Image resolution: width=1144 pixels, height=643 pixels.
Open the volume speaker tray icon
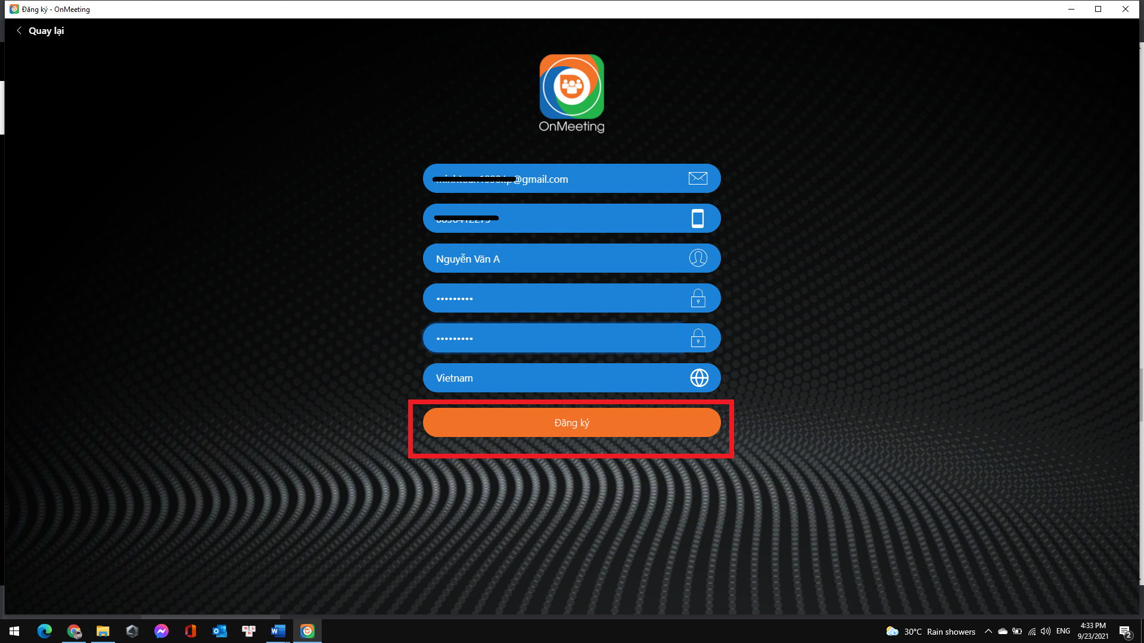tap(1046, 631)
